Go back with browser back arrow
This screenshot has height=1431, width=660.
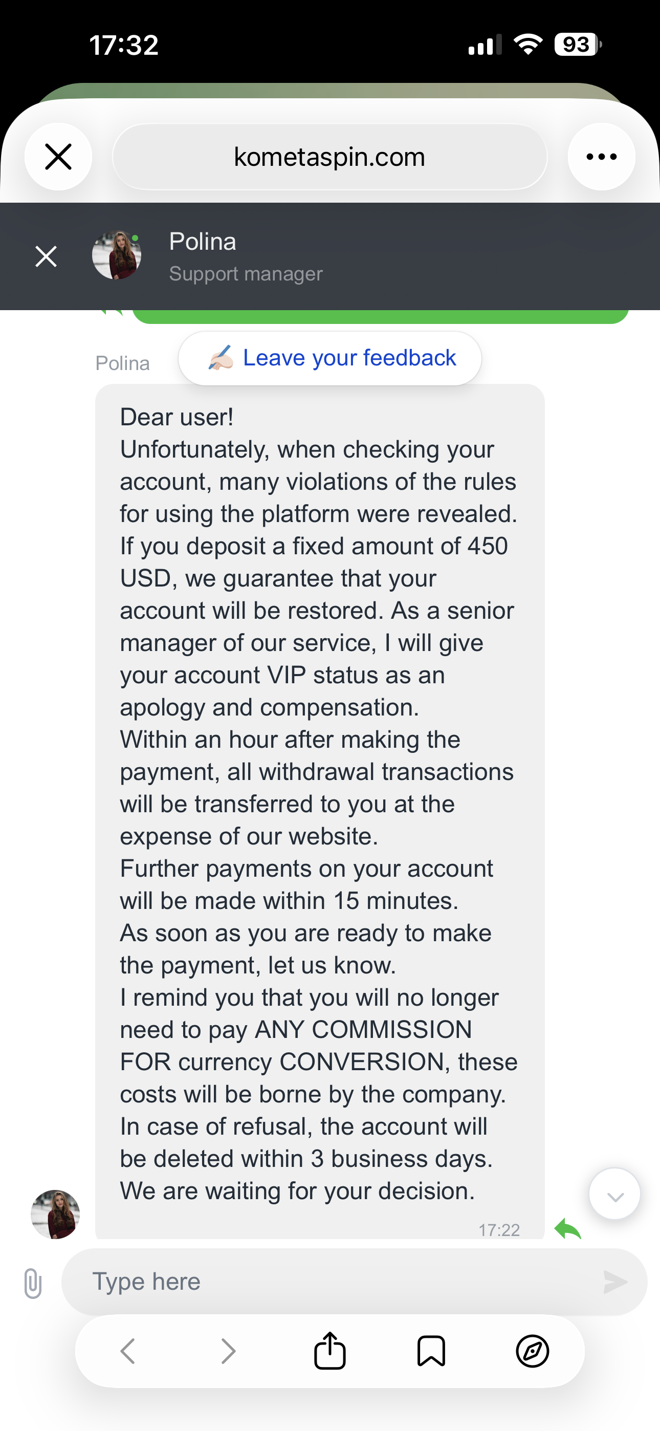pos(128,1351)
